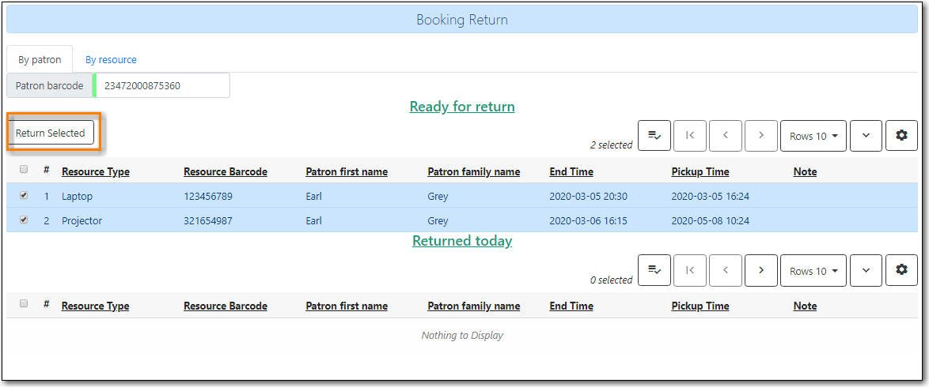Screen dimensions: 929x387
Task: Click Grey in the Projector row
Action: pos(438,220)
